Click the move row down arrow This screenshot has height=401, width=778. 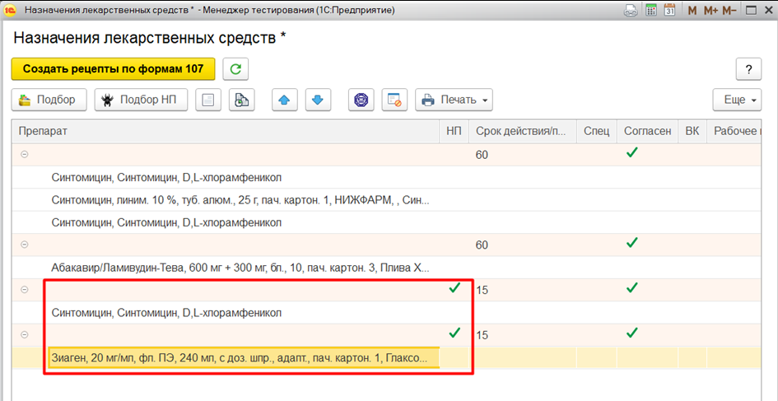tap(318, 100)
